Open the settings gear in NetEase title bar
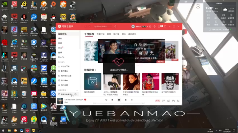The image size is (238, 133). (154, 27)
